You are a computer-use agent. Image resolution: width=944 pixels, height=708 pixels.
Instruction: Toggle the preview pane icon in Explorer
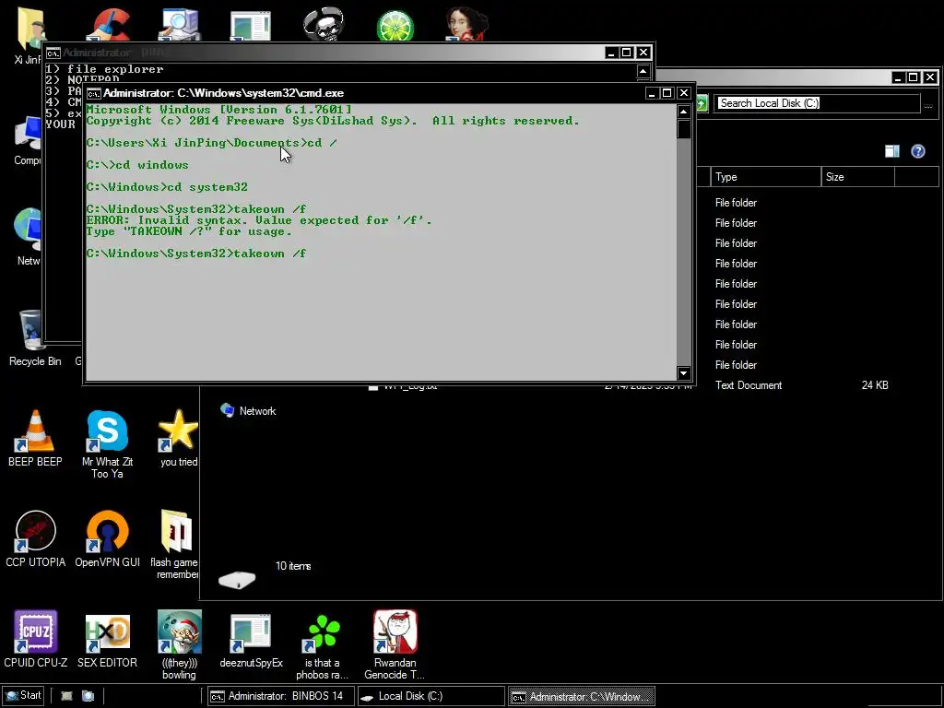pos(892,151)
